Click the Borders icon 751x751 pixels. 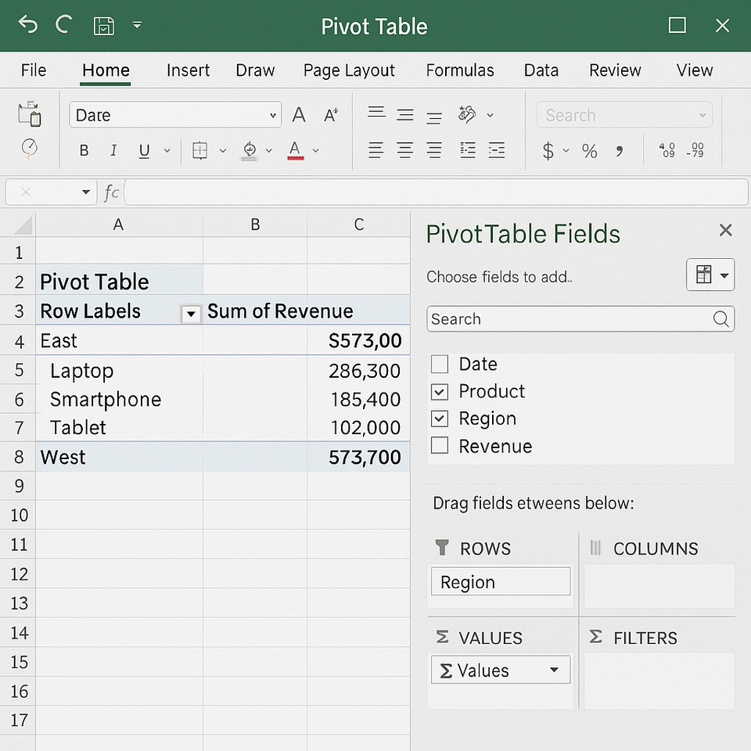point(200,150)
